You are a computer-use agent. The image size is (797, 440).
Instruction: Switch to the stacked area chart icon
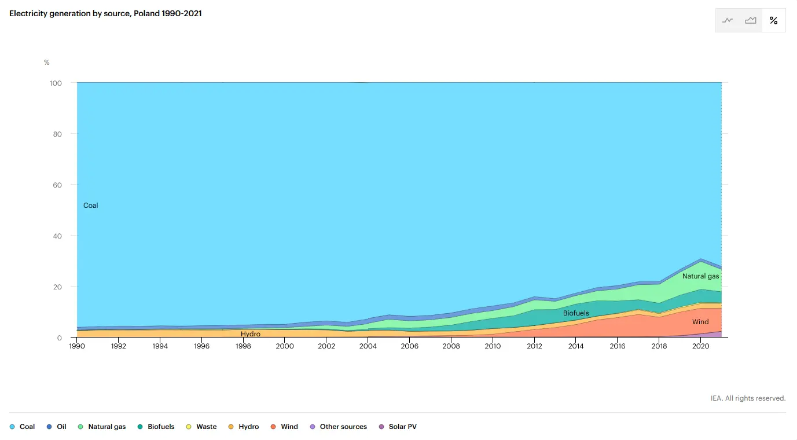coord(751,20)
